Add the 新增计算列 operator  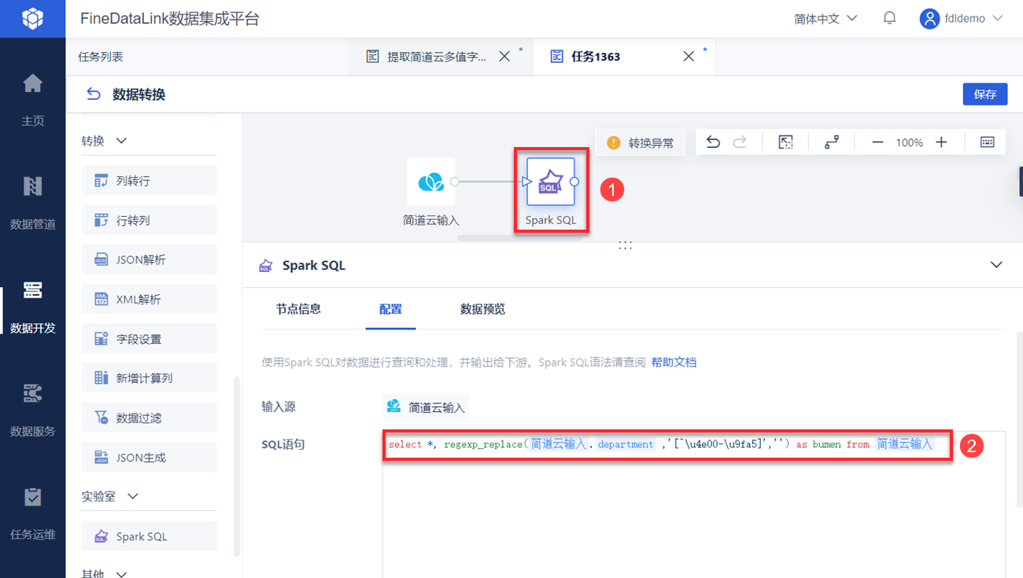coord(150,378)
